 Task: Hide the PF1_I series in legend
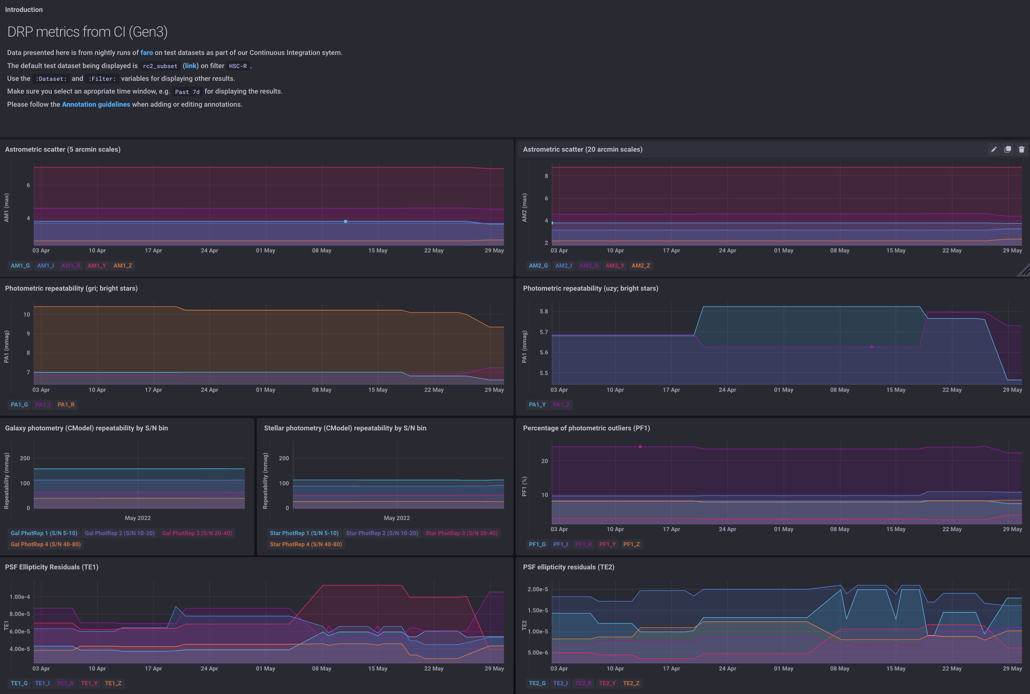pos(561,544)
